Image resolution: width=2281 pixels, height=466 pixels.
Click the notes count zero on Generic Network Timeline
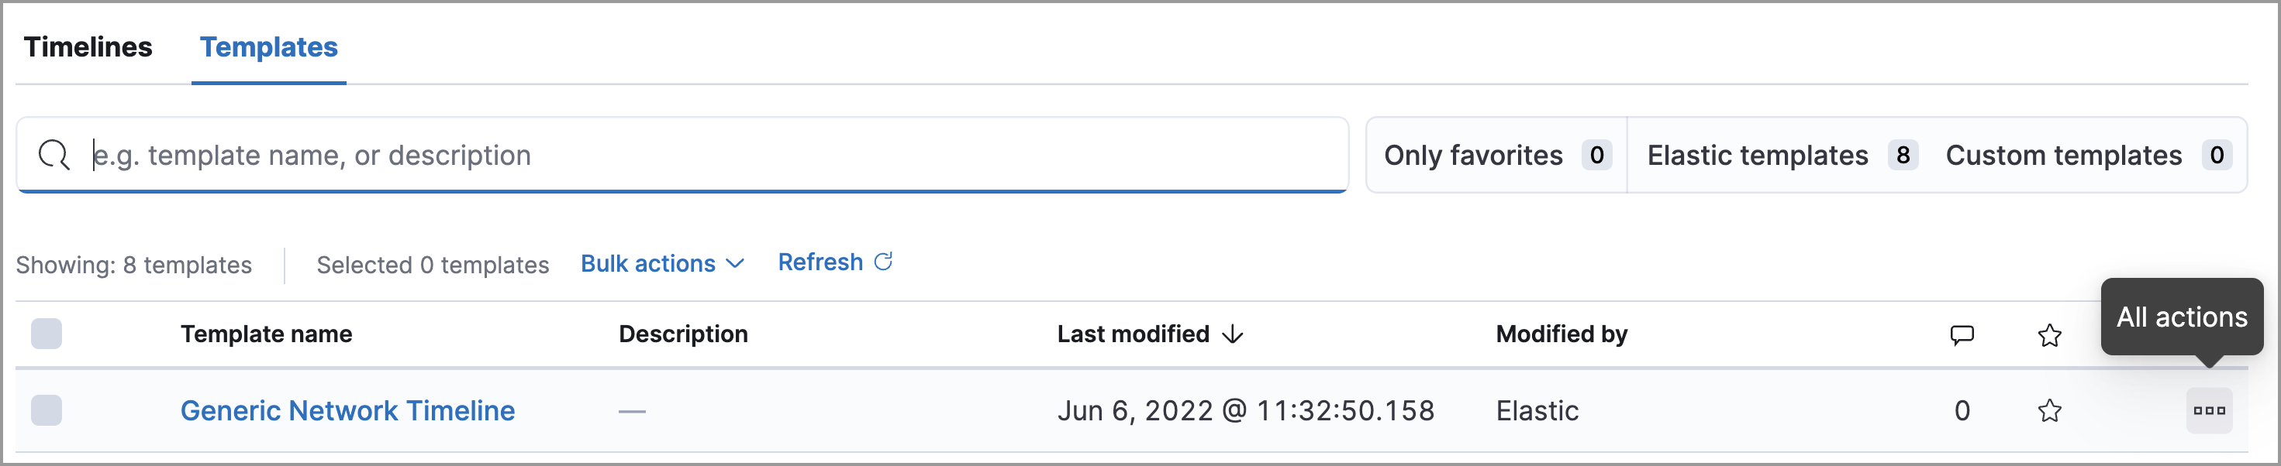[x=1962, y=410]
